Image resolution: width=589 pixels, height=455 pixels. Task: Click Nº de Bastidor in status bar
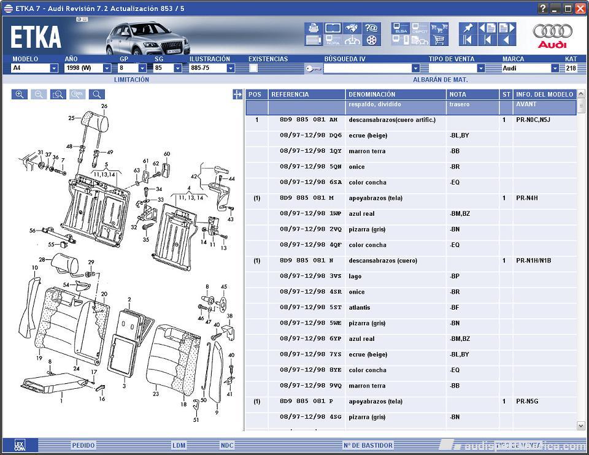click(x=368, y=445)
